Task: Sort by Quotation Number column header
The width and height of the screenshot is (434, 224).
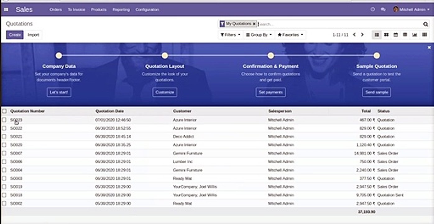Action: (x=27, y=111)
